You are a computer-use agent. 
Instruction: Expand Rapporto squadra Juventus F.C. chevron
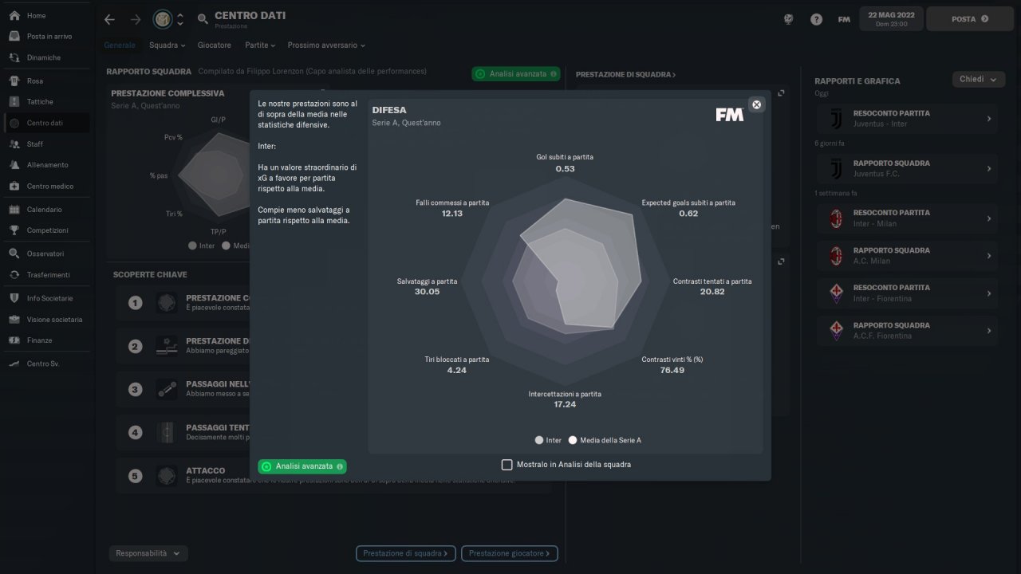989,169
